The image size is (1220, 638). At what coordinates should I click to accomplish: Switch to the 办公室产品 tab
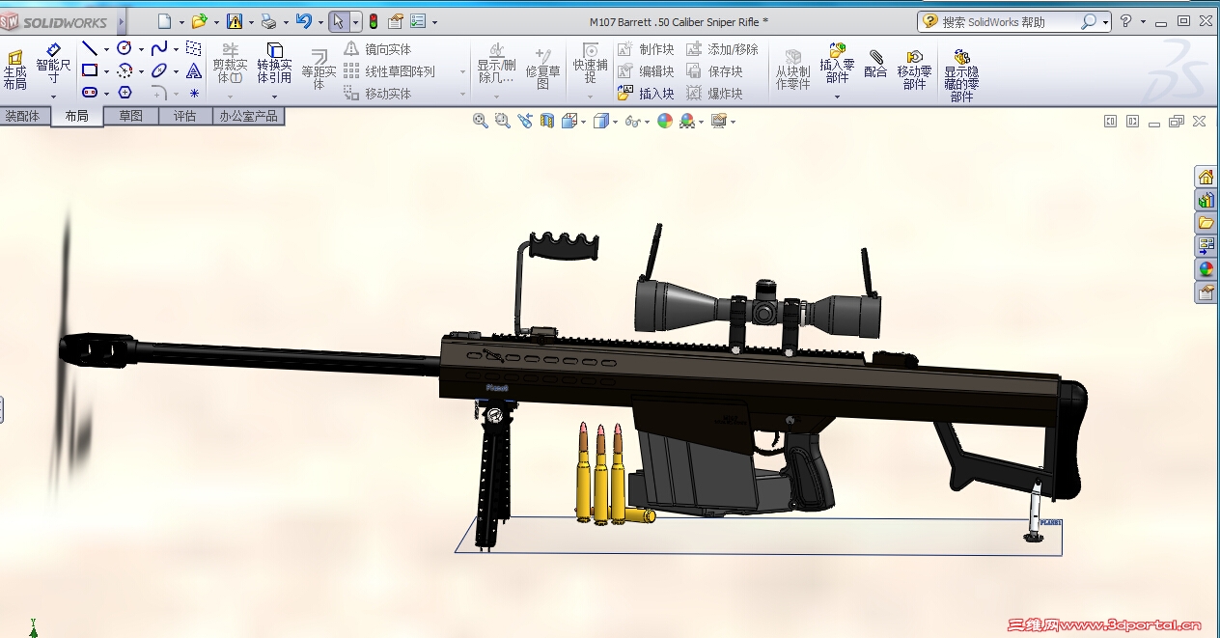pos(248,116)
